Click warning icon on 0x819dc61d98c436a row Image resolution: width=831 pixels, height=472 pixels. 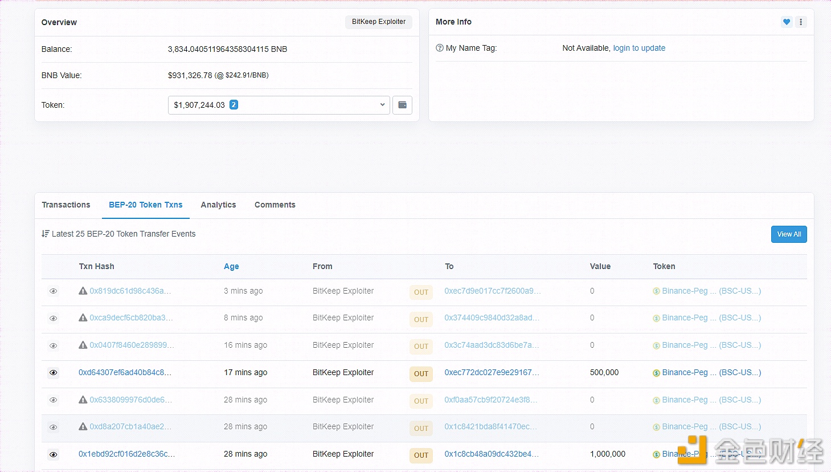tap(83, 291)
